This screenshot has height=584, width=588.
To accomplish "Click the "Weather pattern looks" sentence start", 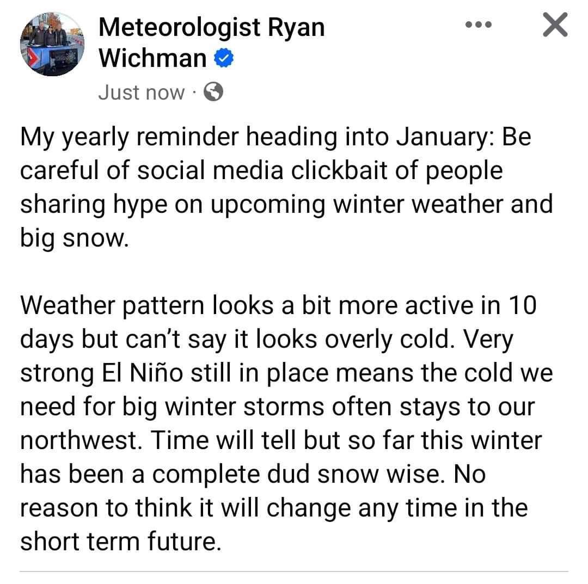I will coord(146,305).
